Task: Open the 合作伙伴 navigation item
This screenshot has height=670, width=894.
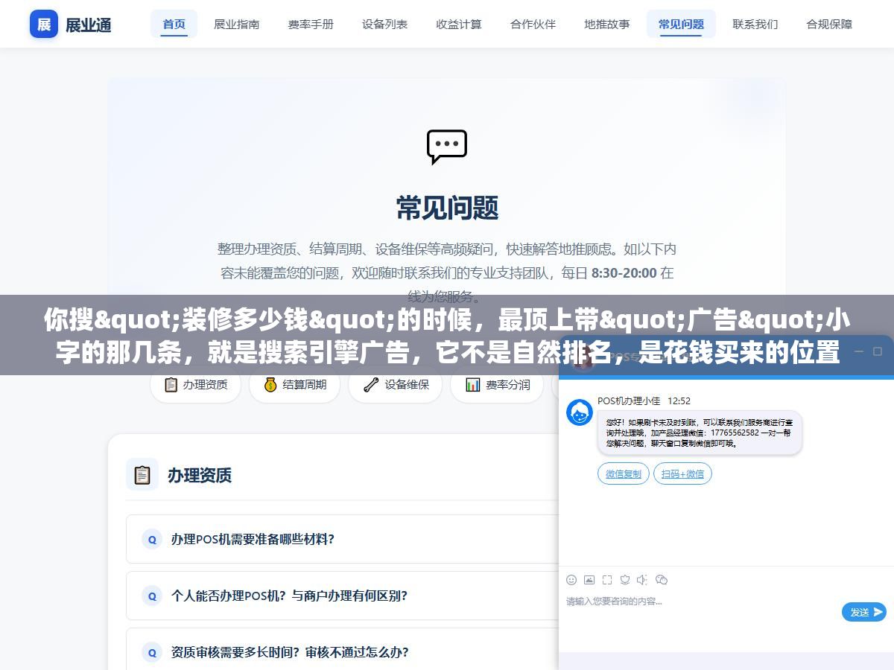Action: pyautogui.click(x=533, y=24)
